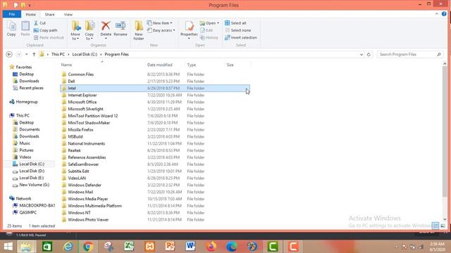The width and height of the screenshot is (451, 253).
Task: Open Documents in the navigation pane
Action: 30,129
